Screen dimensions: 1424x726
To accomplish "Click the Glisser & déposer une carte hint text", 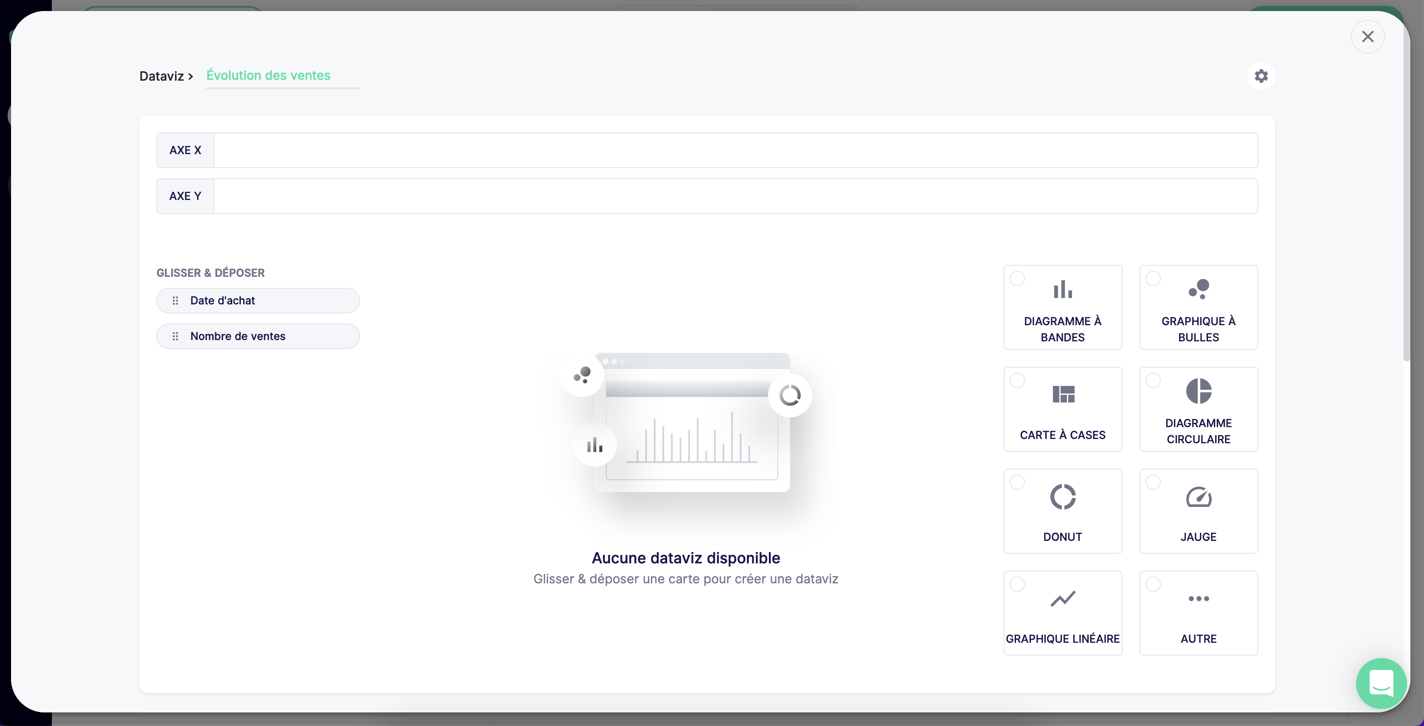I will click(686, 580).
